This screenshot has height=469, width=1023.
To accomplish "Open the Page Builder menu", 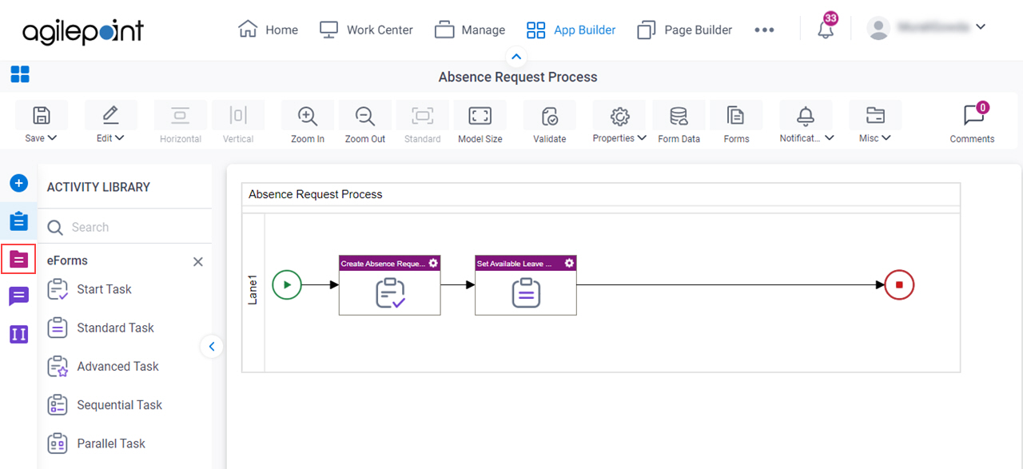I will click(x=684, y=30).
